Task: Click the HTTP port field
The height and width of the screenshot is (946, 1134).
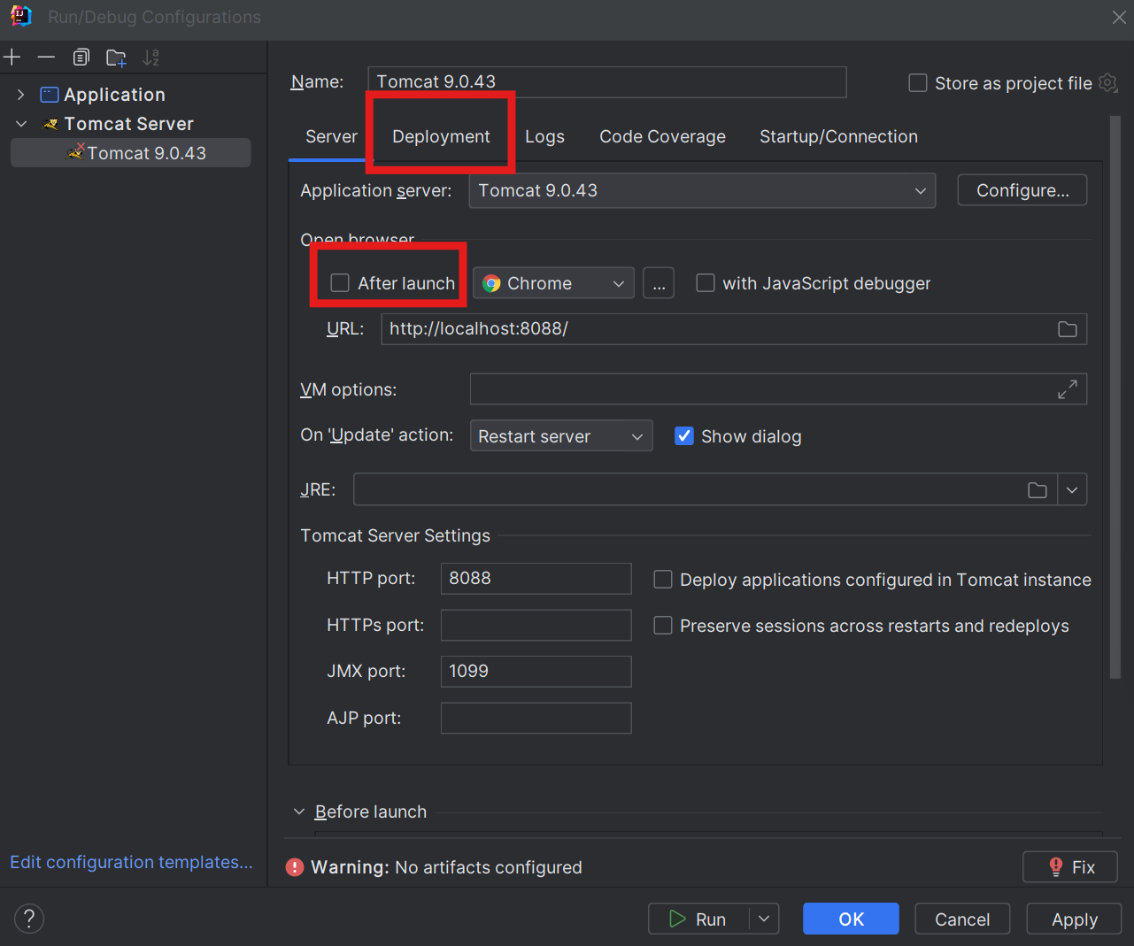Action: [536, 579]
